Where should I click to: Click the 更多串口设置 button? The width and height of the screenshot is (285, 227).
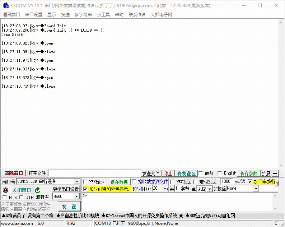(x=66, y=189)
